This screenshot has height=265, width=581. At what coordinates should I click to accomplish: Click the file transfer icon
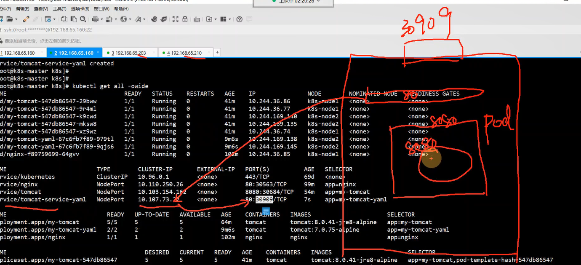(x=109, y=19)
